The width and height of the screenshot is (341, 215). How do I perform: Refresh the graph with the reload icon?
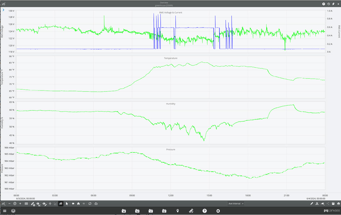(90, 204)
